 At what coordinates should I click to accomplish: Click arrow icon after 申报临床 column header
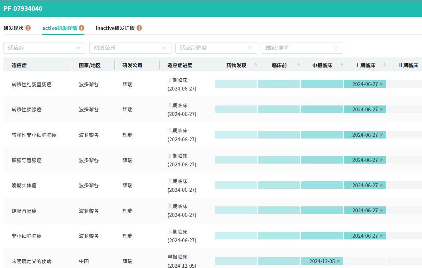[341, 65]
